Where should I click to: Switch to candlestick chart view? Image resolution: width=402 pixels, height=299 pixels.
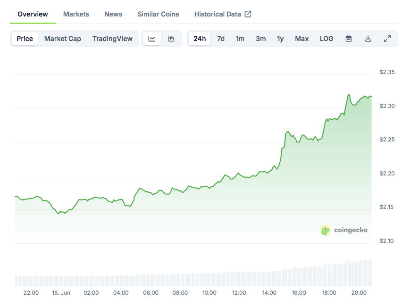point(171,39)
